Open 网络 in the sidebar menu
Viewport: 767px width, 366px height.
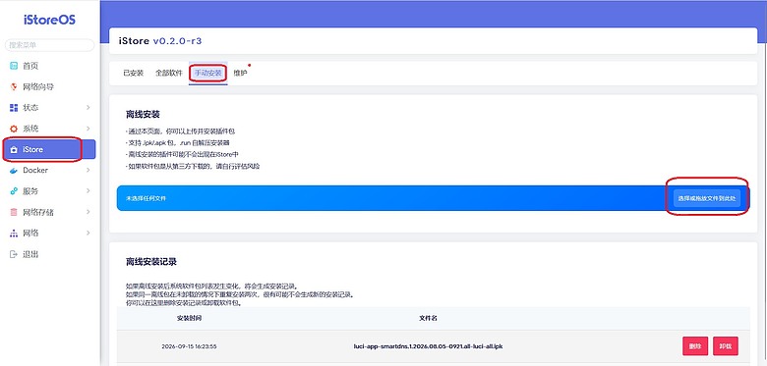tap(30, 234)
